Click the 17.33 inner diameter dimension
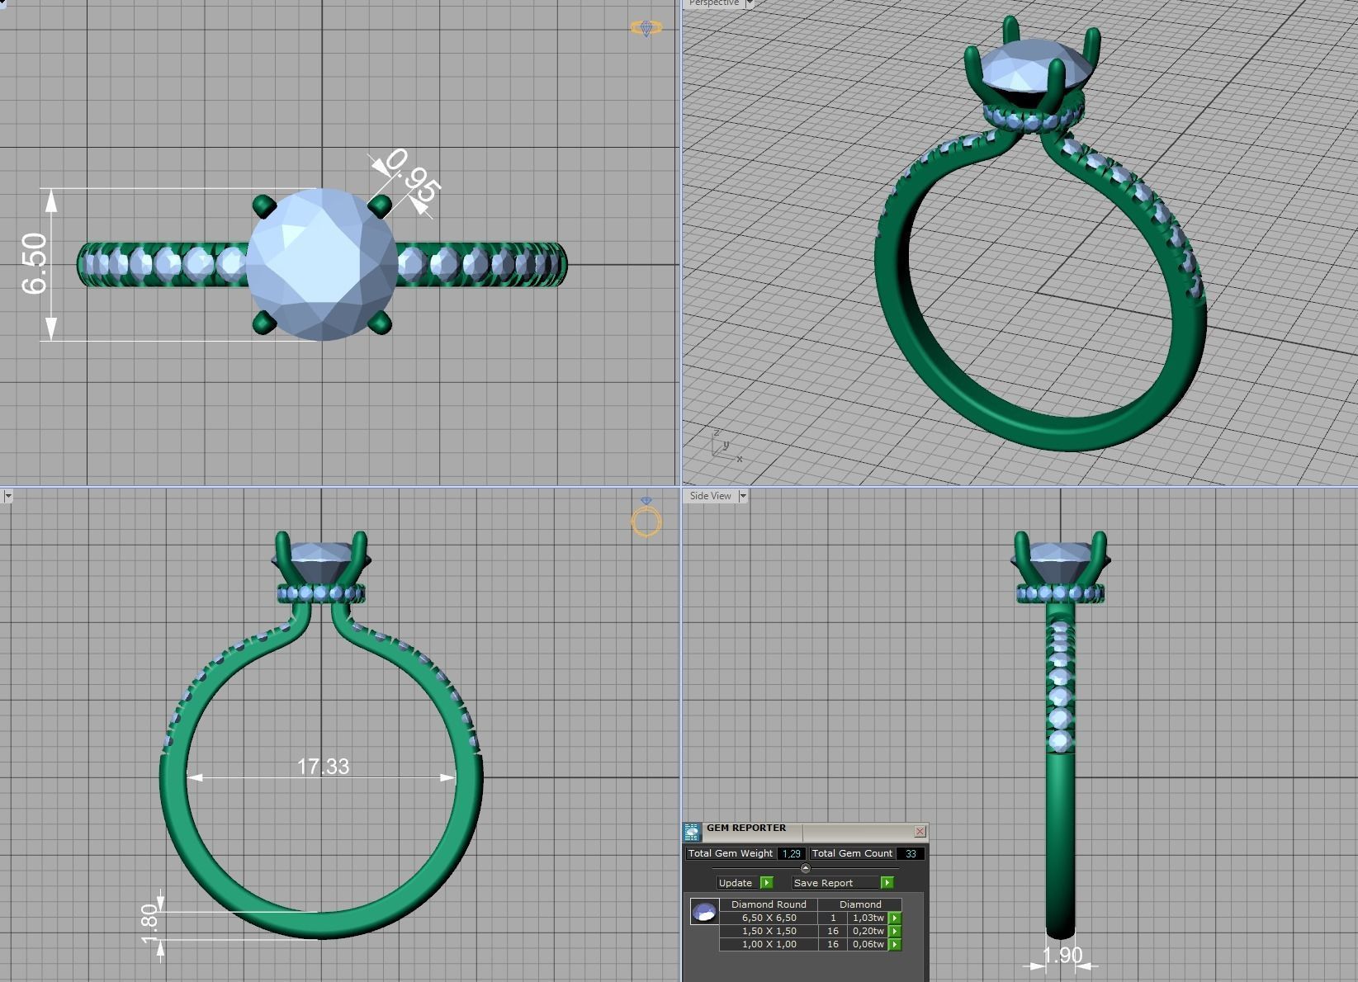1358x982 pixels. click(x=323, y=767)
